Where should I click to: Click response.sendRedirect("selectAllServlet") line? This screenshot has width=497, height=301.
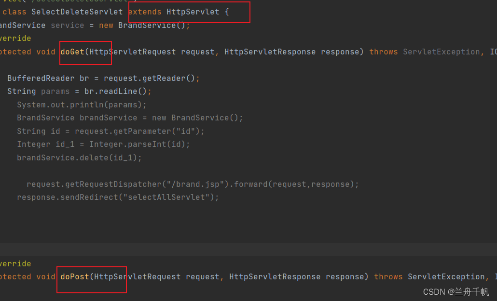click(x=118, y=197)
